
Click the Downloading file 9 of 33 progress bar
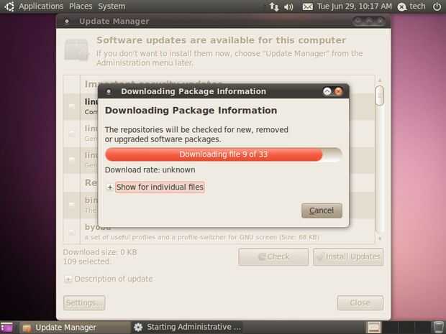[x=223, y=154]
